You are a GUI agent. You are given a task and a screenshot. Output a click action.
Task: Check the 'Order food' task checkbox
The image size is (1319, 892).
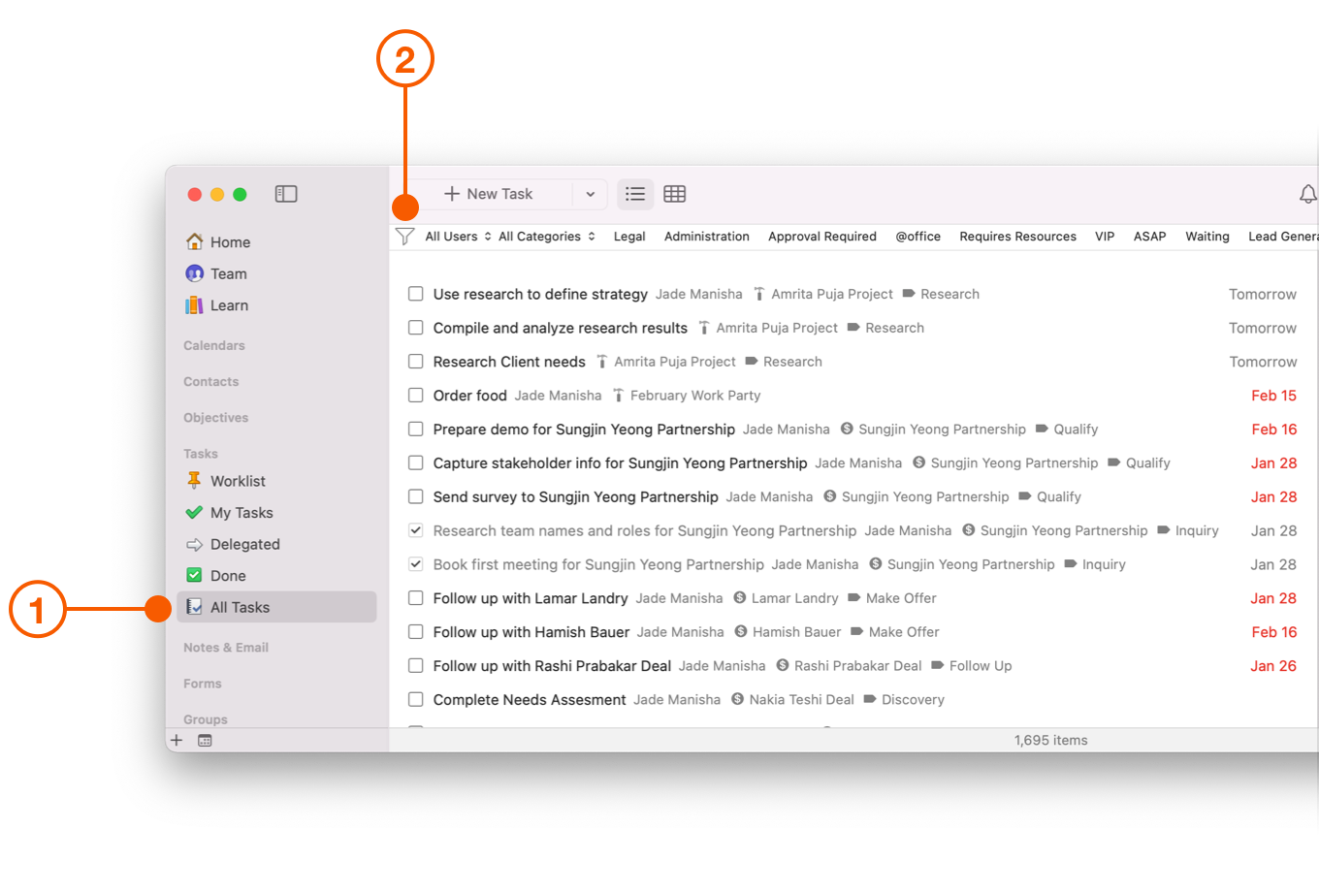point(416,396)
